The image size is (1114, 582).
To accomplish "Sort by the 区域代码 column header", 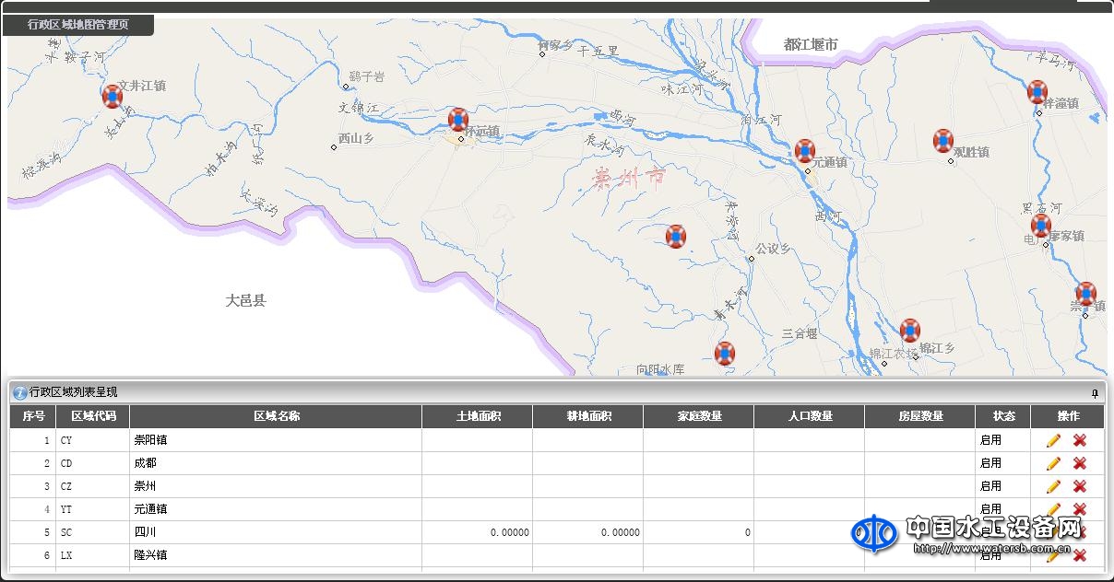I will 93,416.
